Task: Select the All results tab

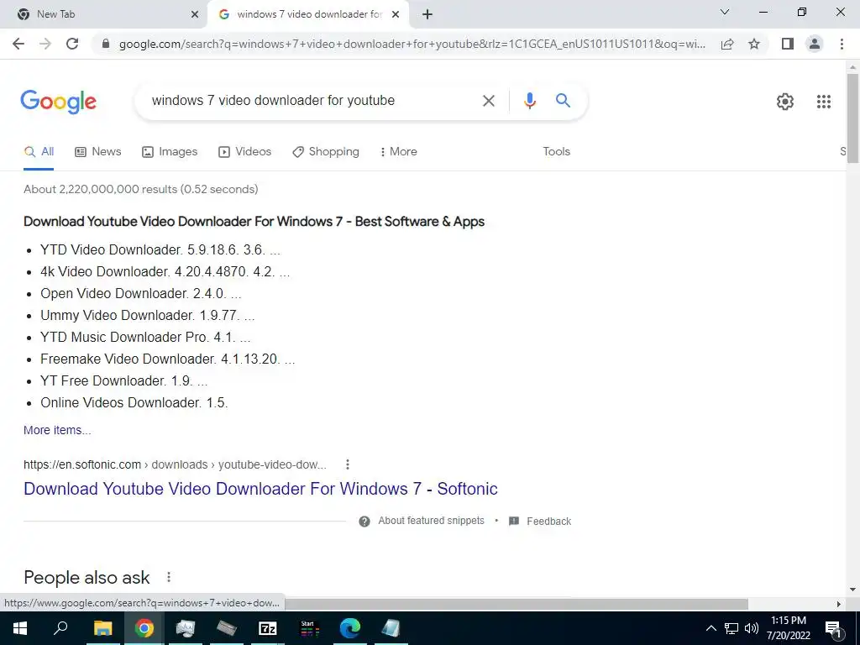Action: (x=39, y=152)
